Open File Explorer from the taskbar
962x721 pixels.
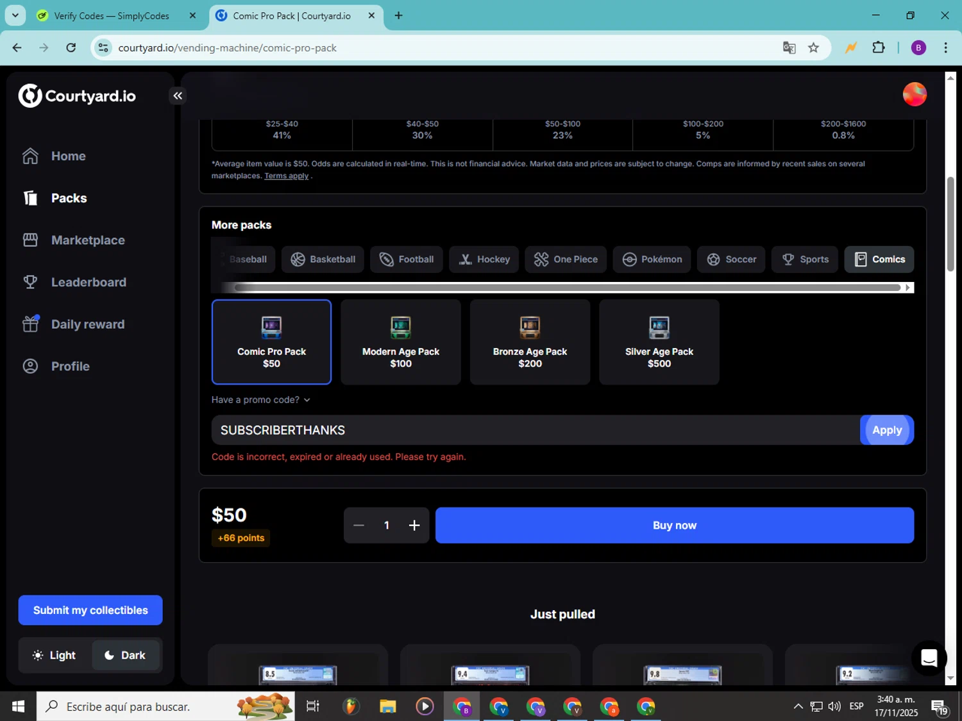pos(387,706)
